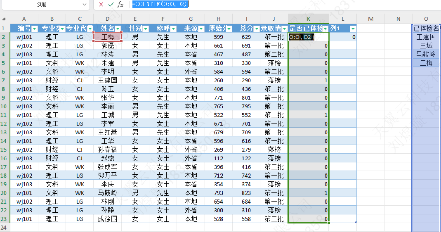The width and height of the screenshot is (441, 232).
Task: Select the 第一批 cell in 林刚's row
Action: point(274,202)
